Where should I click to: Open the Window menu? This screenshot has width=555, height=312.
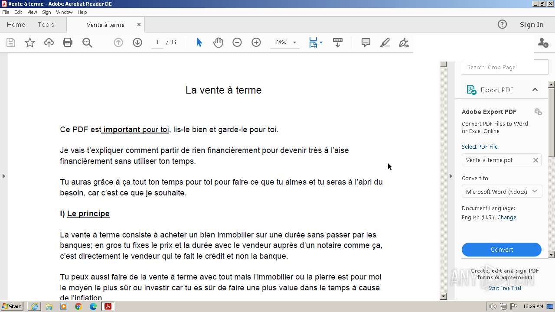click(64, 12)
